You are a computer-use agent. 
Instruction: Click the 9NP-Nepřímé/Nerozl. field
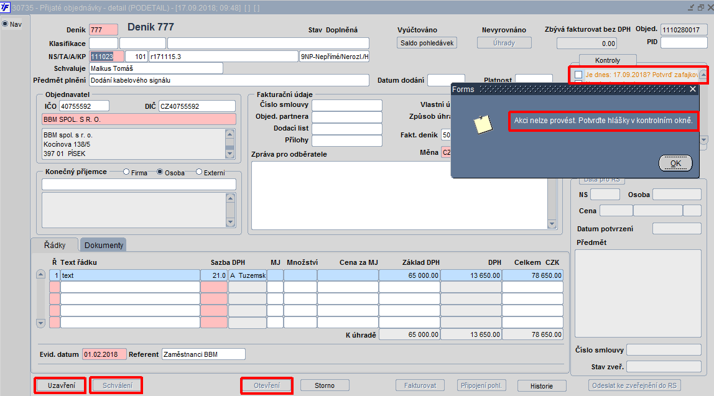pos(334,57)
